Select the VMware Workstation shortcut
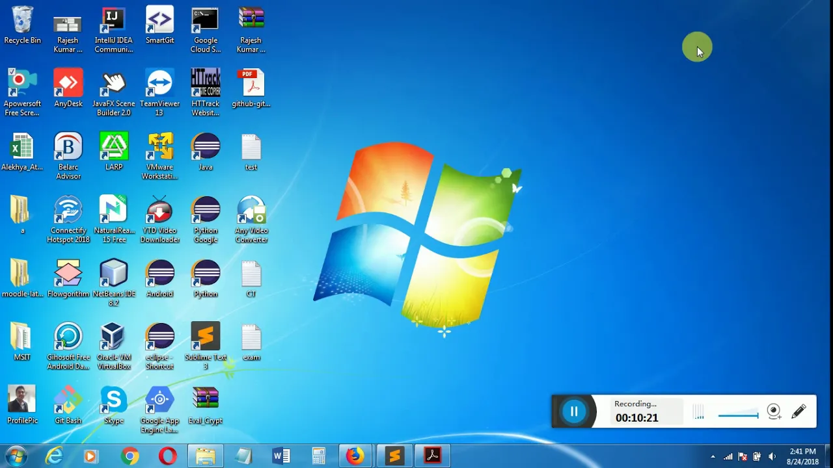The height and width of the screenshot is (468, 833). point(159,156)
